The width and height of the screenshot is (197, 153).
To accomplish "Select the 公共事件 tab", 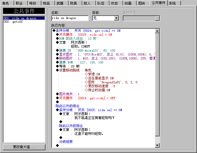I will click(158, 3).
